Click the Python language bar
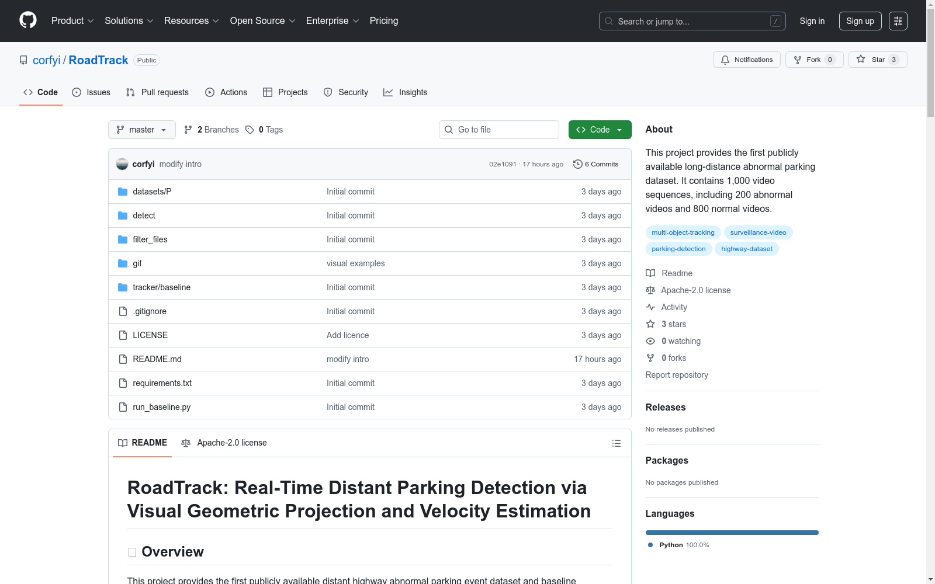The image size is (935, 584). 732,533
